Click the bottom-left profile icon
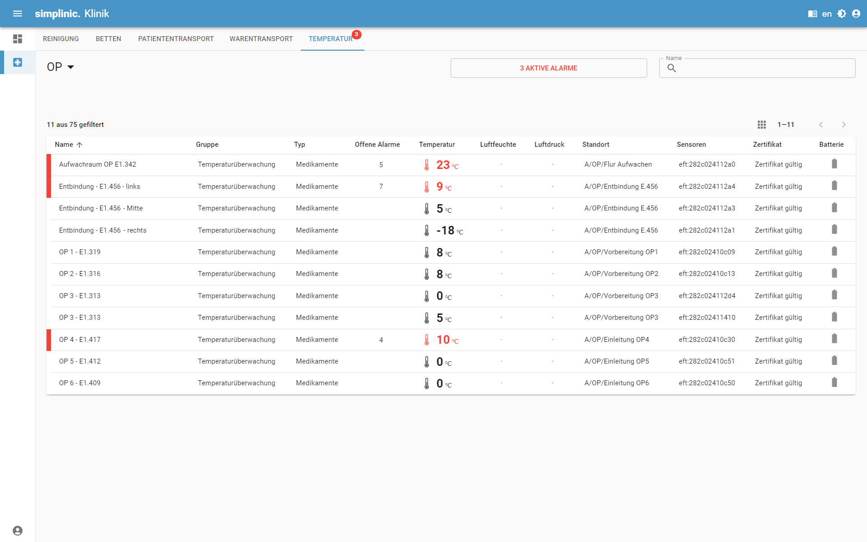This screenshot has width=867, height=542. click(x=18, y=530)
